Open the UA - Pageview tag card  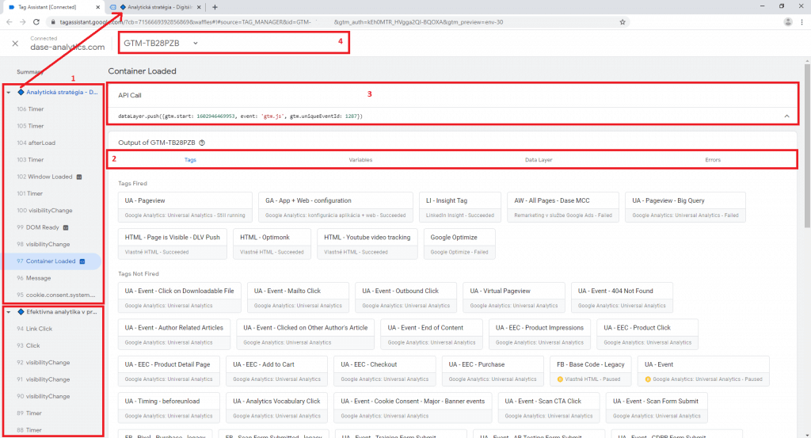coord(185,208)
